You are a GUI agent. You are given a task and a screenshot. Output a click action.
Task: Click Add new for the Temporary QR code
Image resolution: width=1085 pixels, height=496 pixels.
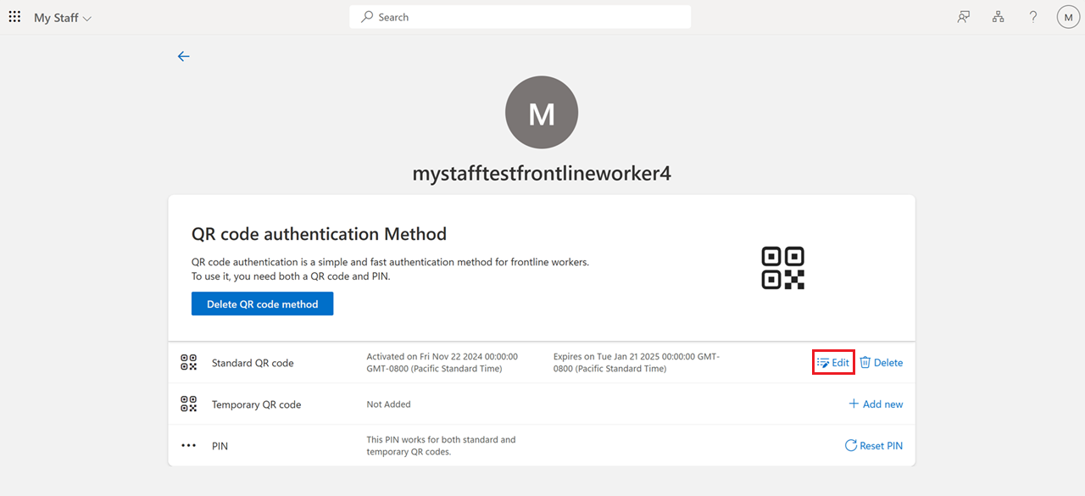882,404
